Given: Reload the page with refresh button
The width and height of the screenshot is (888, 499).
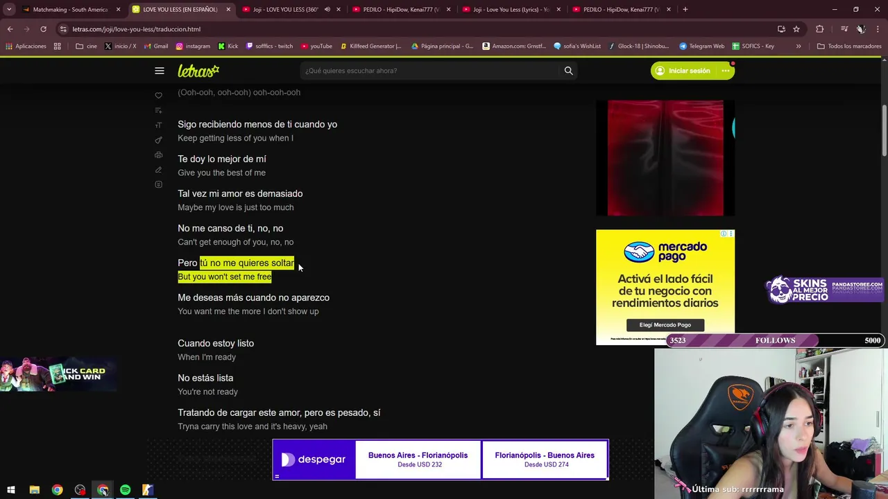Looking at the screenshot, I should (43, 29).
